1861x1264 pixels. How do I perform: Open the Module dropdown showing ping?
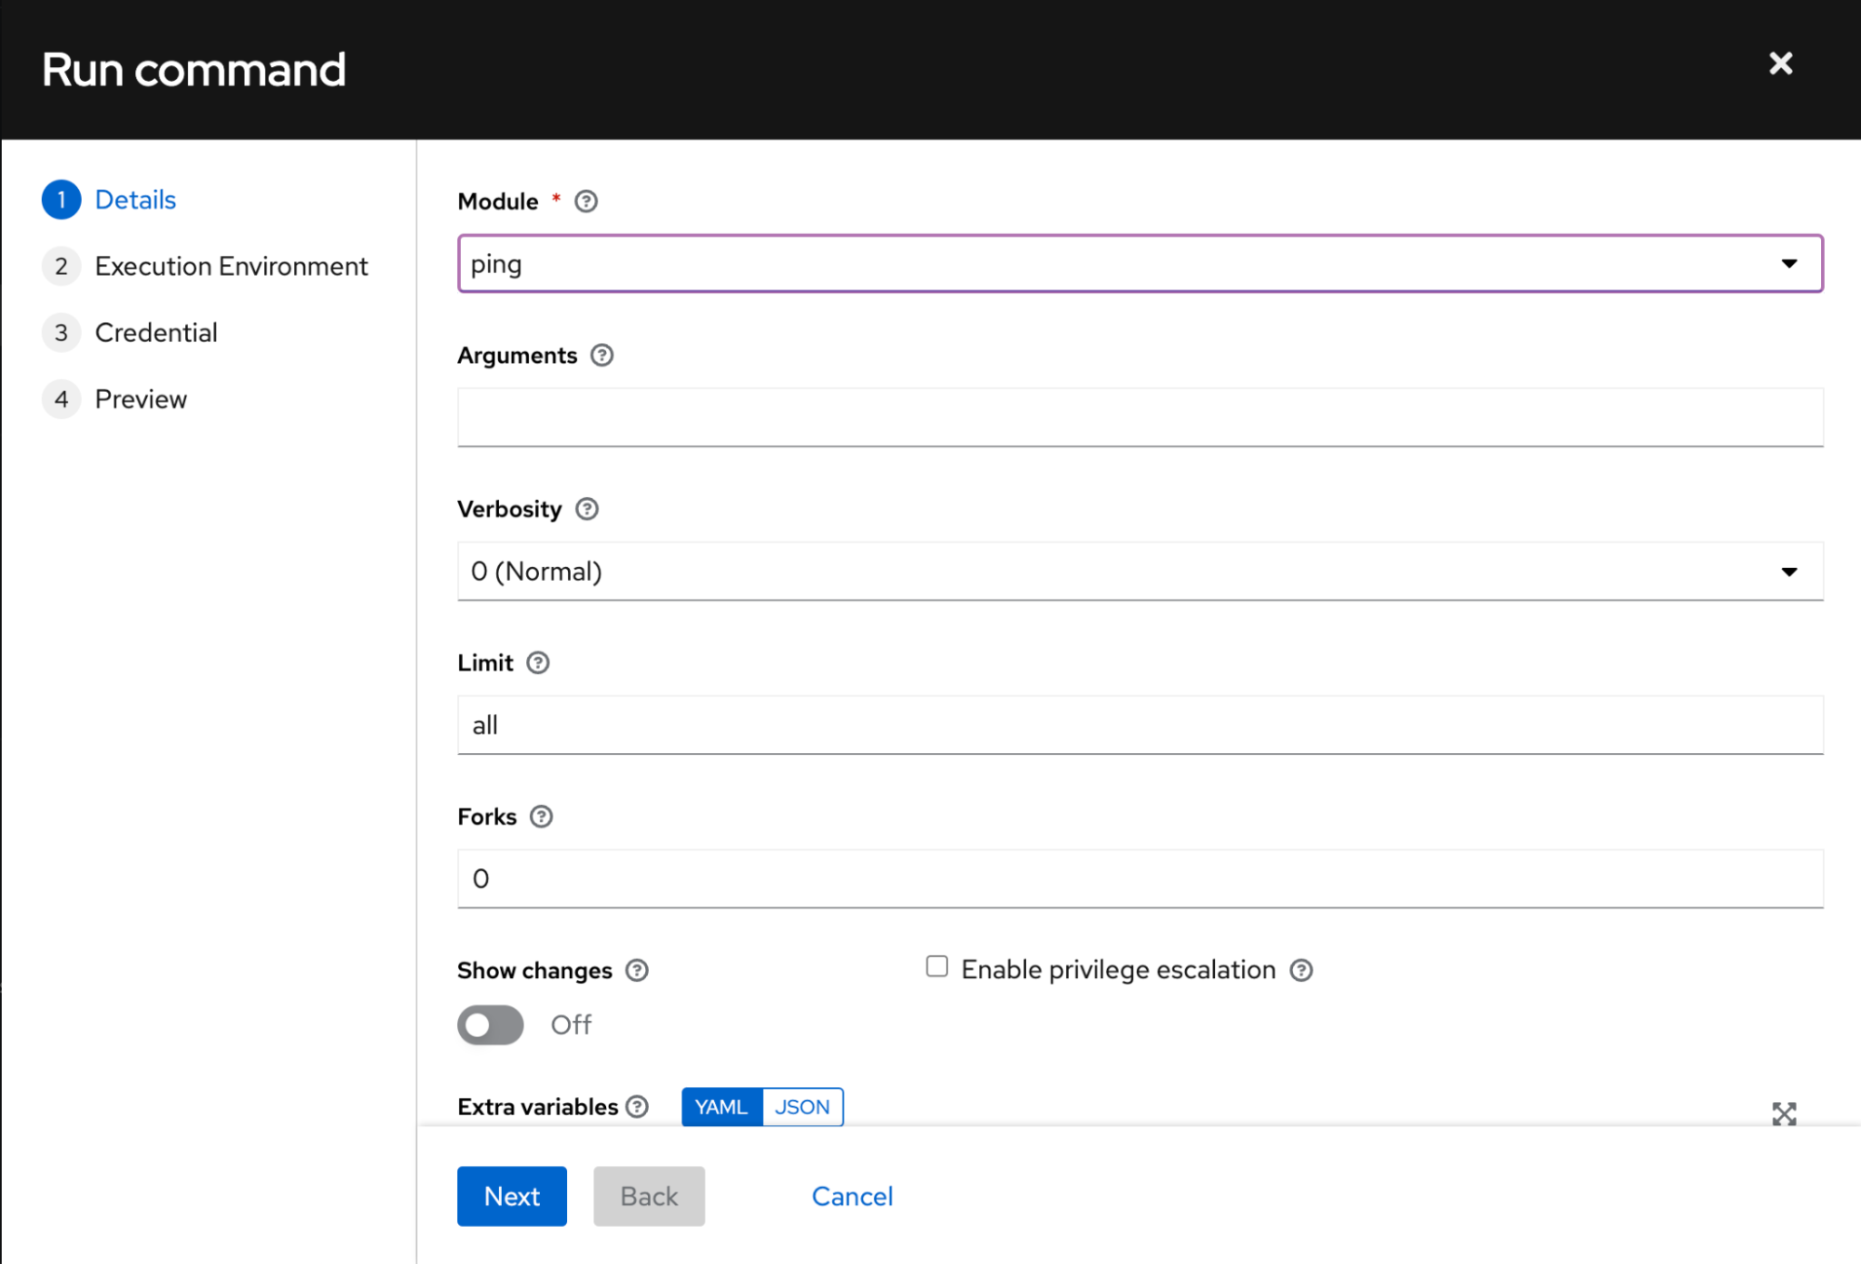[x=1140, y=263]
